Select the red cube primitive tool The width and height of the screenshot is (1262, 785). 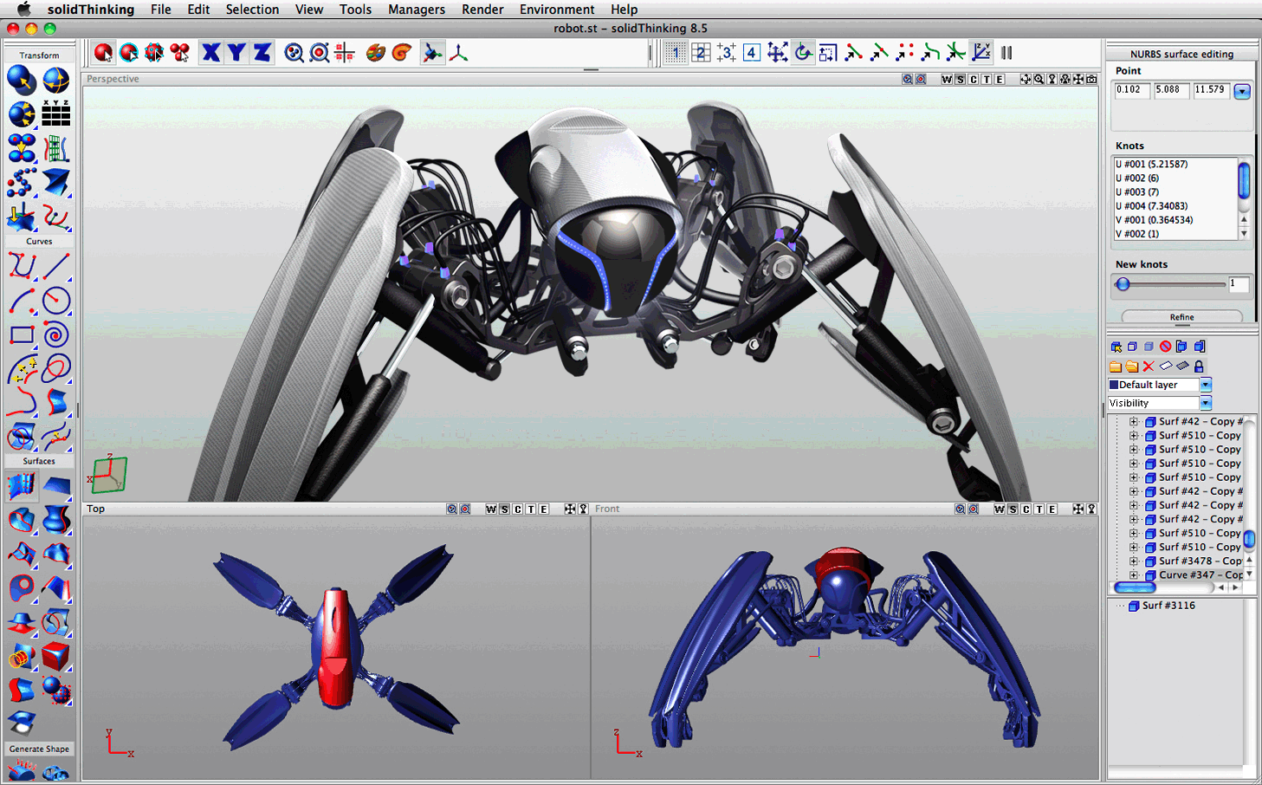point(56,656)
